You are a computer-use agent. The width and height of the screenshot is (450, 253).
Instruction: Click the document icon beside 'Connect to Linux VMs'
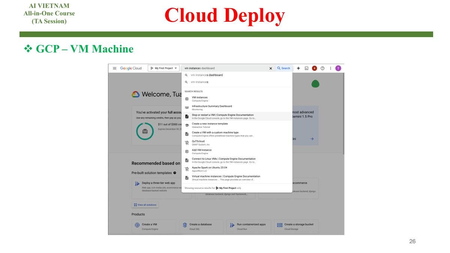pyautogui.click(x=187, y=160)
